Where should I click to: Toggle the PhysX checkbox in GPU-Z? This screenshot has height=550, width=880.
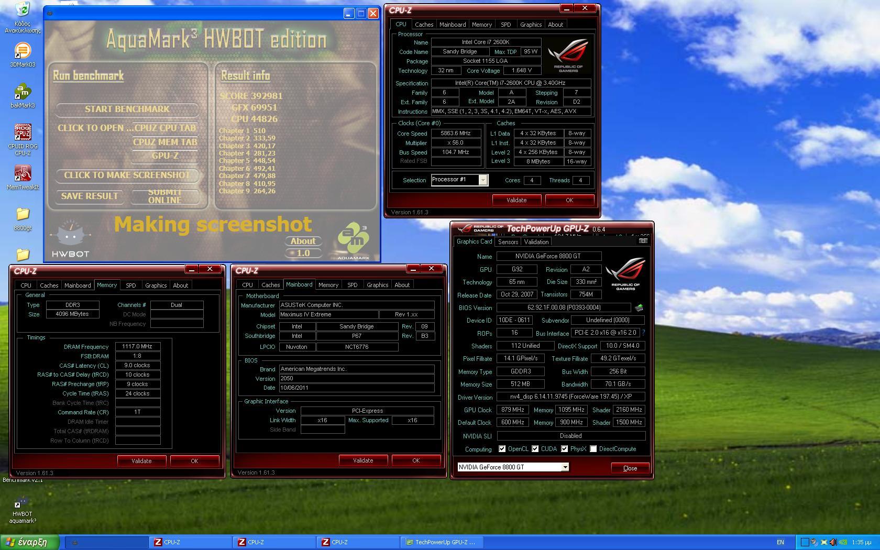coord(564,449)
